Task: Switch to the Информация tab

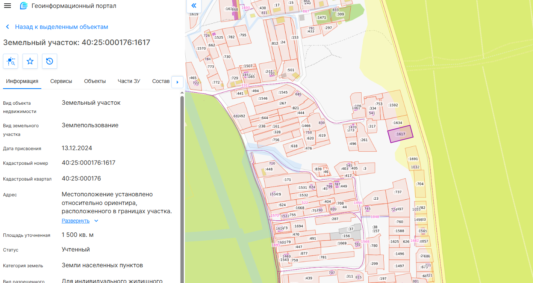Action: 22,81
